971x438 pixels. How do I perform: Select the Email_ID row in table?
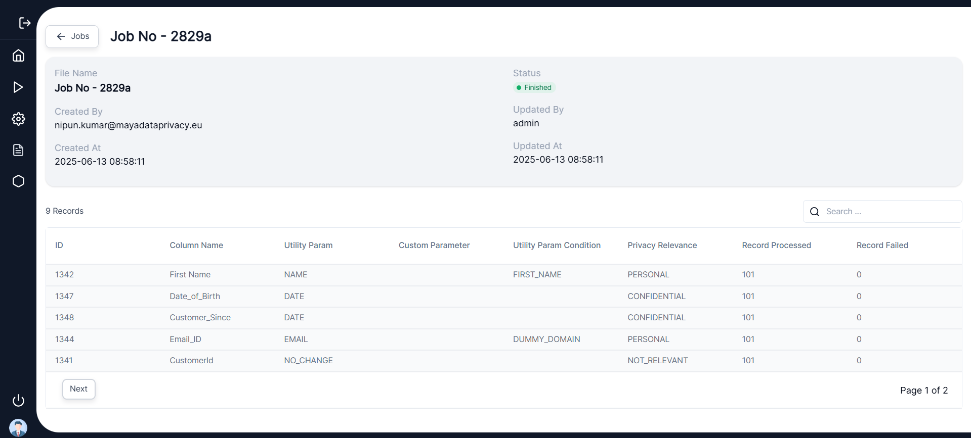(185, 339)
